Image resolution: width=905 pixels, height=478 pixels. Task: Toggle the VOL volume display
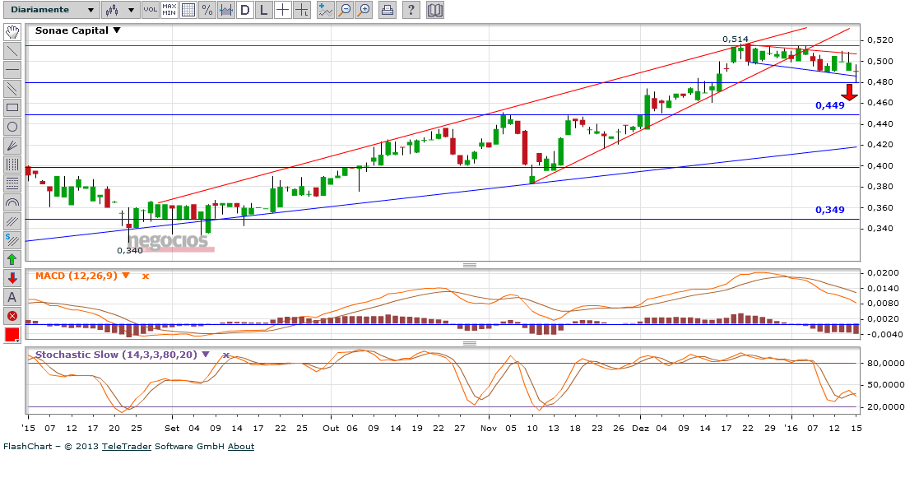[150, 10]
